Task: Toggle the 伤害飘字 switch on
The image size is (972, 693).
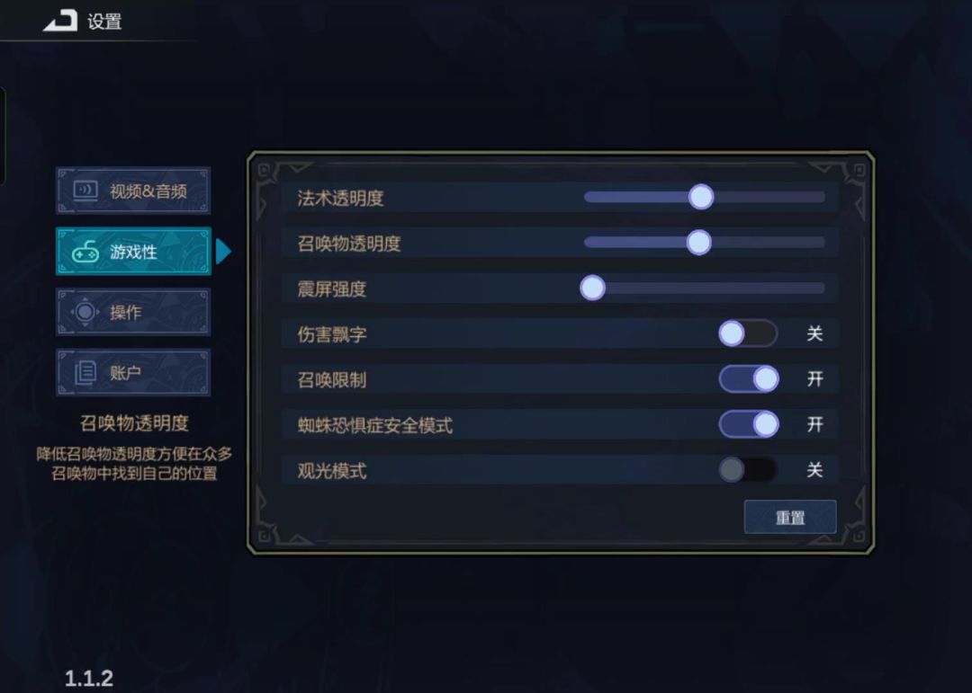Action: coord(748,333)
